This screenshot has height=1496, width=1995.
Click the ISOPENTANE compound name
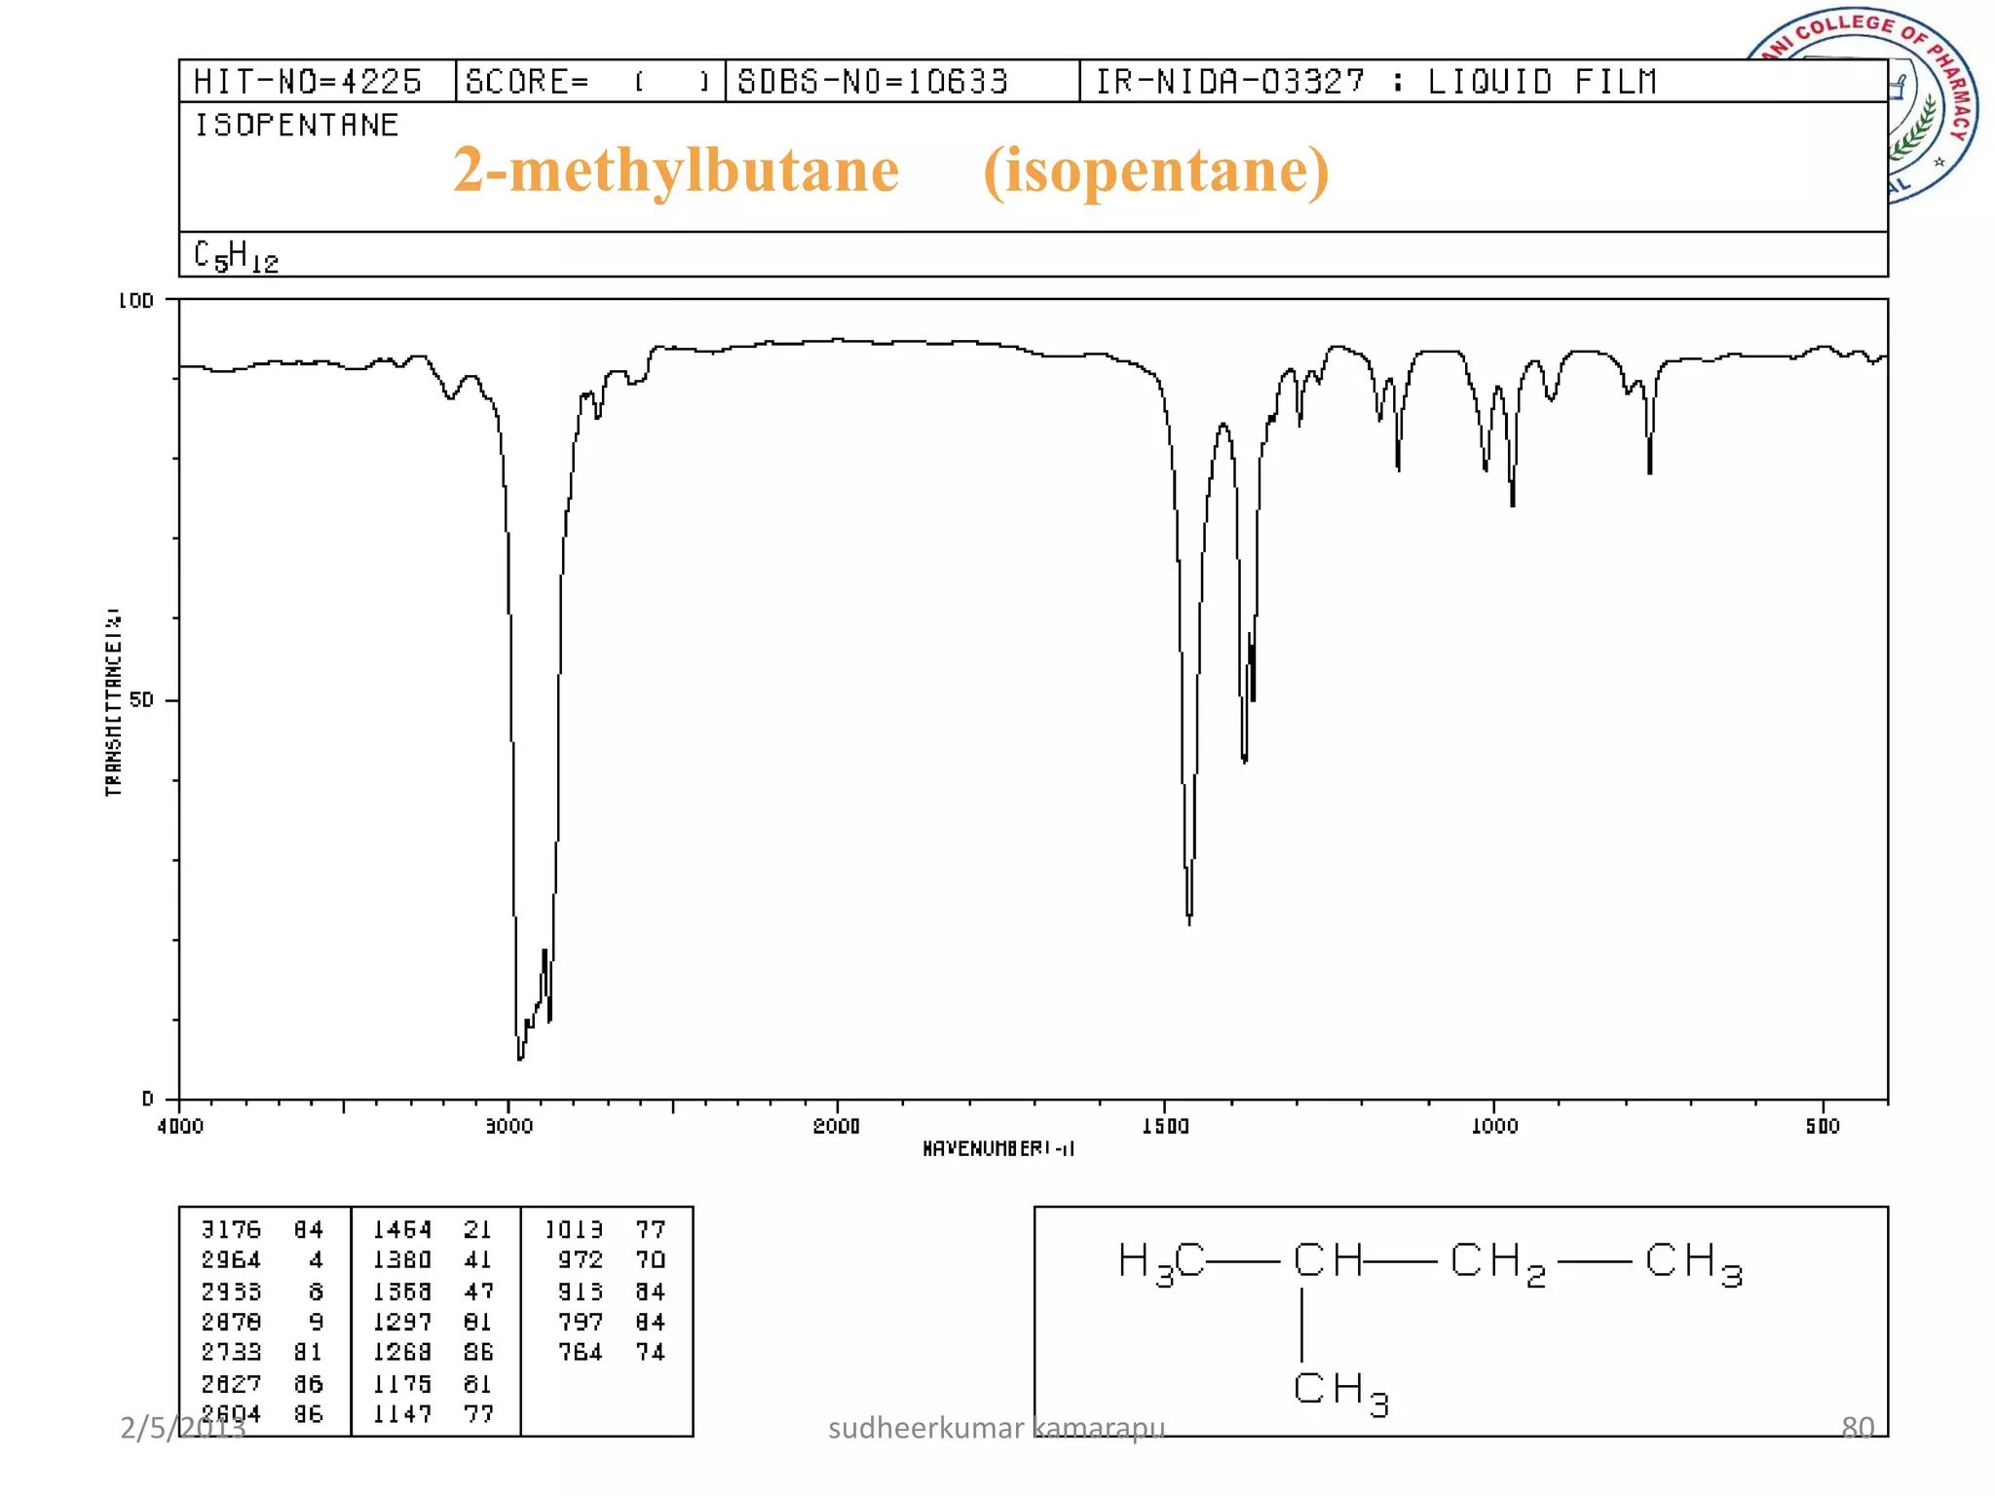click(x=296, y=125)
